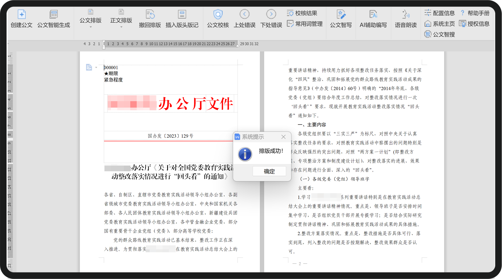Click the first-line indent marker on ruler

pyautogui.click(x=104, y=42)
